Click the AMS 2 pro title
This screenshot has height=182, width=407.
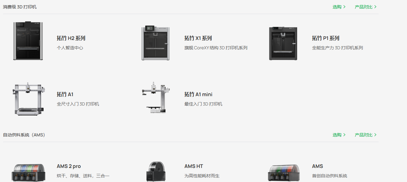click(69, 166)
